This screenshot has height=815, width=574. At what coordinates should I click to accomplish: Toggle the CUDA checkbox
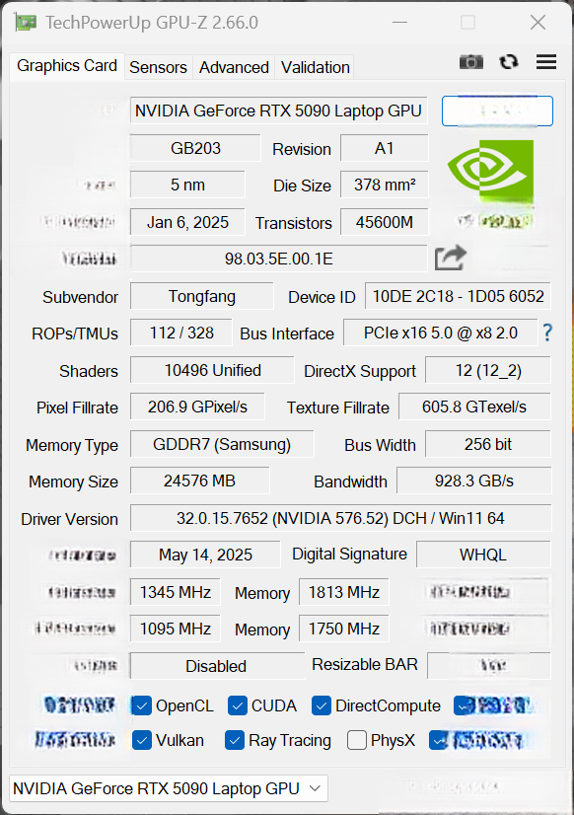pos(238,705)
